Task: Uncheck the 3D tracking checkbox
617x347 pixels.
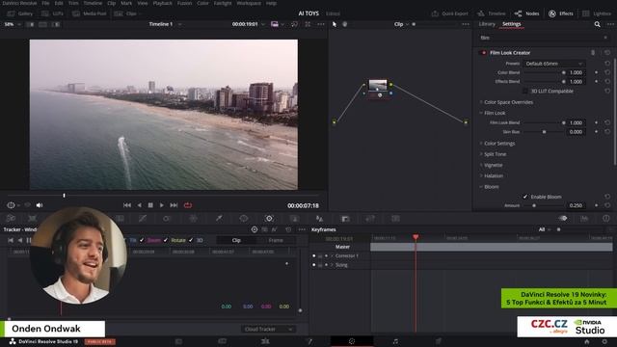Action: (191, 240)
